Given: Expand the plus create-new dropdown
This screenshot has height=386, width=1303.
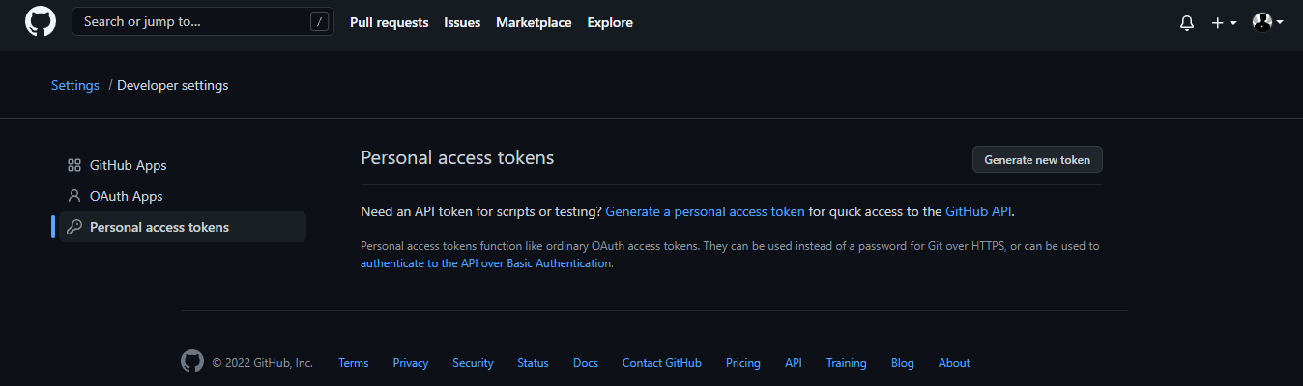Looking at the screenshot, I should coord(1224,22).
